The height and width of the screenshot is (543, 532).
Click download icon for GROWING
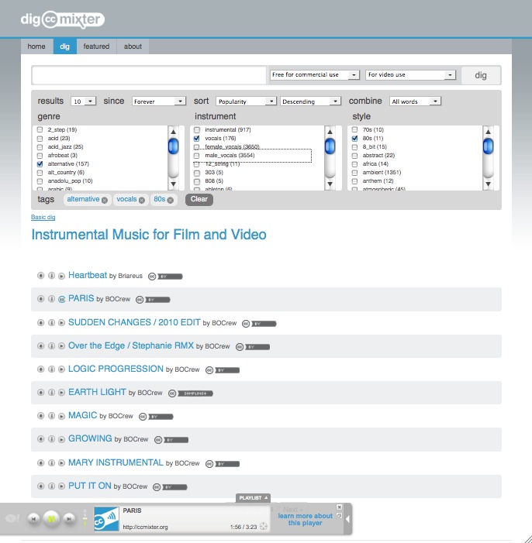[40, 439]
